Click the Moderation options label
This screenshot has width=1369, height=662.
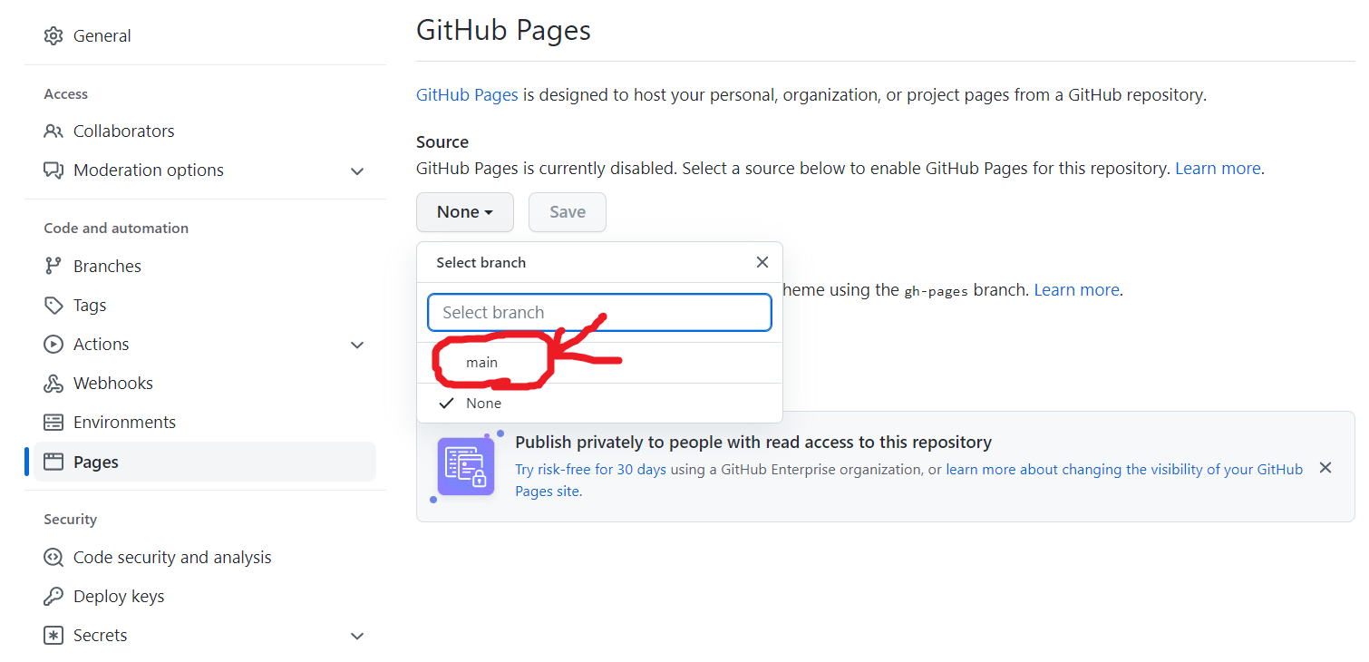pos(149,170)
